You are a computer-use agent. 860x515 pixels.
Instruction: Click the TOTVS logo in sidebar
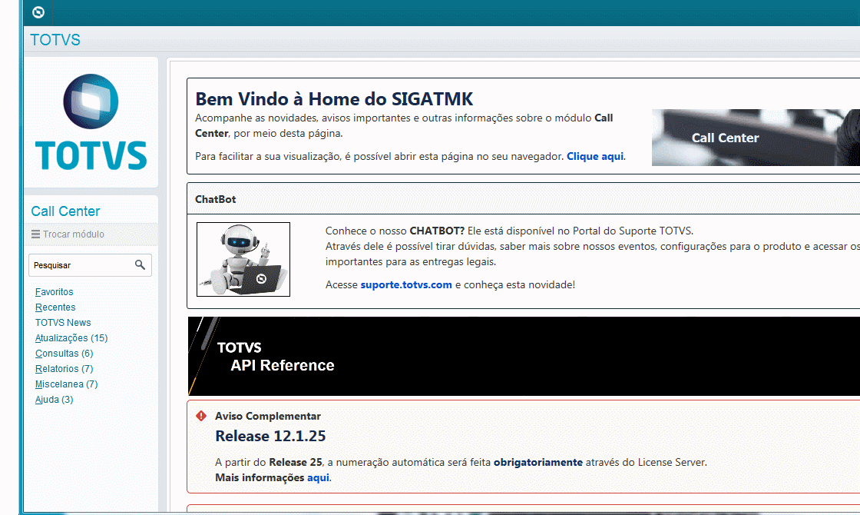(x=91, y=122)
